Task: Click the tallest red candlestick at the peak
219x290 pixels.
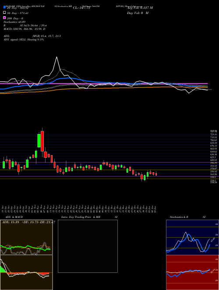Action: point(42,141)
